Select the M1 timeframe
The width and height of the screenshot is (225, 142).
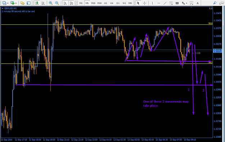coord(81,3)
